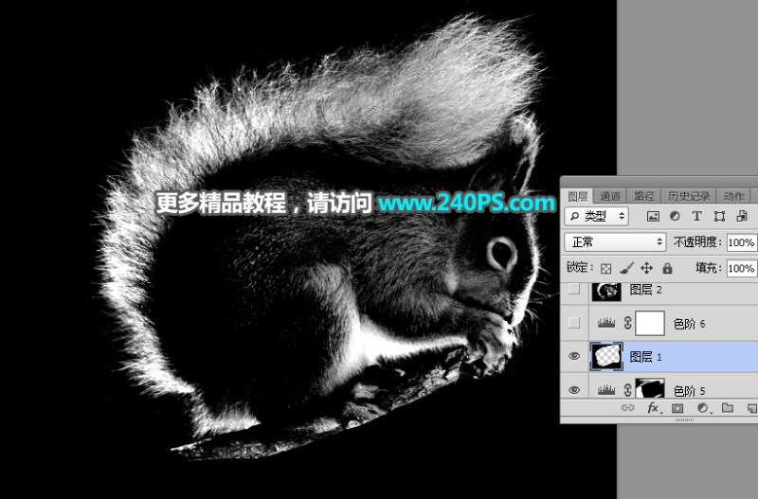758x499 pixels.
Task: Show the hidden 图层 2 layer
Action: pyautogui.click(x=574, y=290)
